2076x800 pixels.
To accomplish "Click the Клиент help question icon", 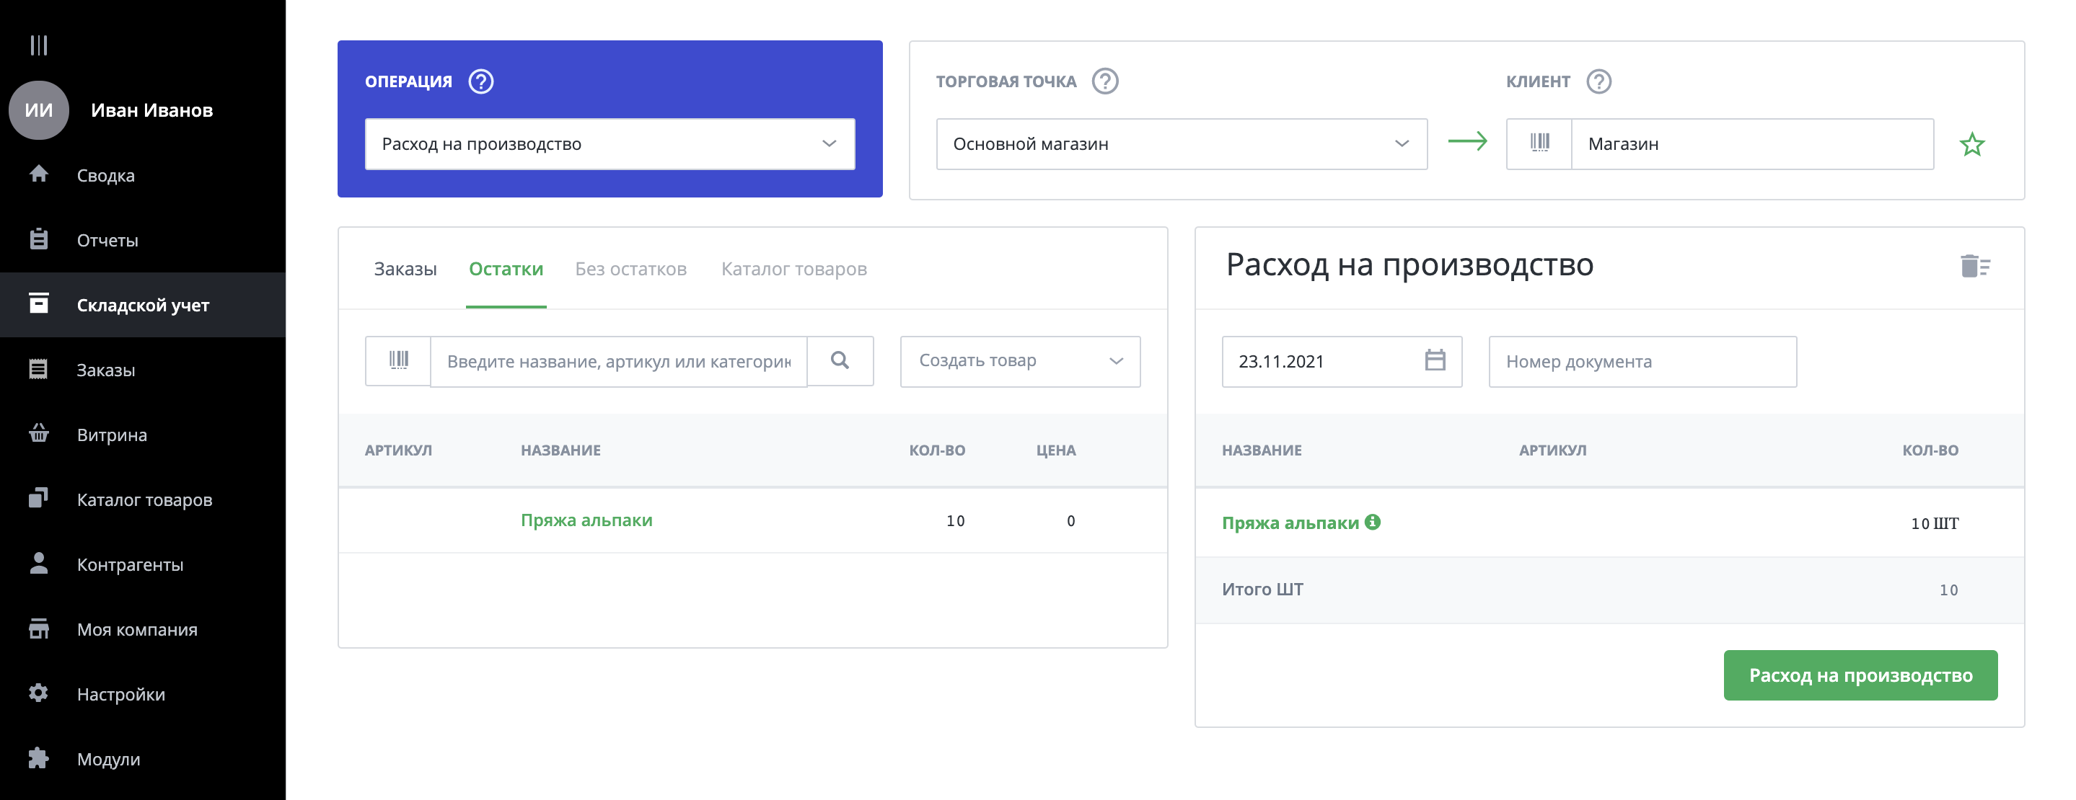I will [x=1598, y=81].
